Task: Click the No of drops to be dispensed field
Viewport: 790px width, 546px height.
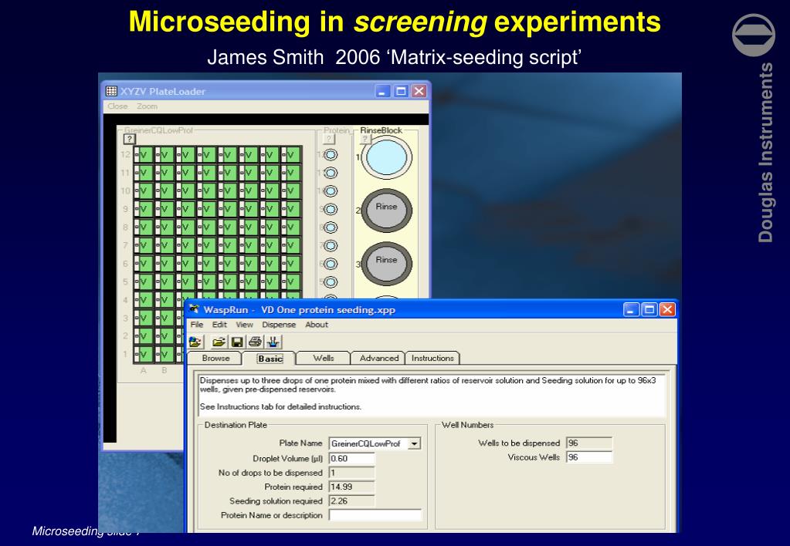Action: (x=351, y=473)
